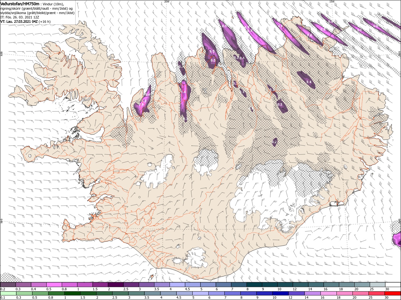Select the darkest green 1 swatch in lower legend row
Image resolution: width=401 pixels, height=300 pixels.
pos(72,293)
